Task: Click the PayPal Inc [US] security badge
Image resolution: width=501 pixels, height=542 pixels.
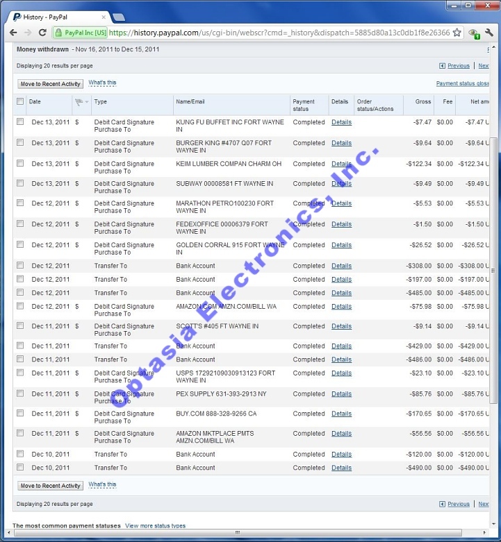Action: click(x=81, y=33)
